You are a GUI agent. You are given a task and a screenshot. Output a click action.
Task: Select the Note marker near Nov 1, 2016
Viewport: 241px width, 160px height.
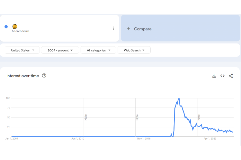tap(137, 117)
